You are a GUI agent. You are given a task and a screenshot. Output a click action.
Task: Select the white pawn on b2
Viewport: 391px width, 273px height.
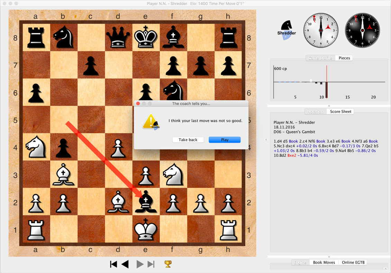tap(63, 203)
